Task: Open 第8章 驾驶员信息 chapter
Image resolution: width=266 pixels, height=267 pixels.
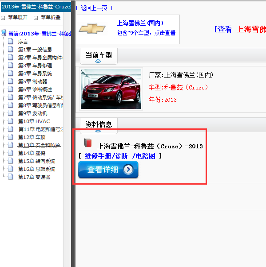Action: [40, 105]
